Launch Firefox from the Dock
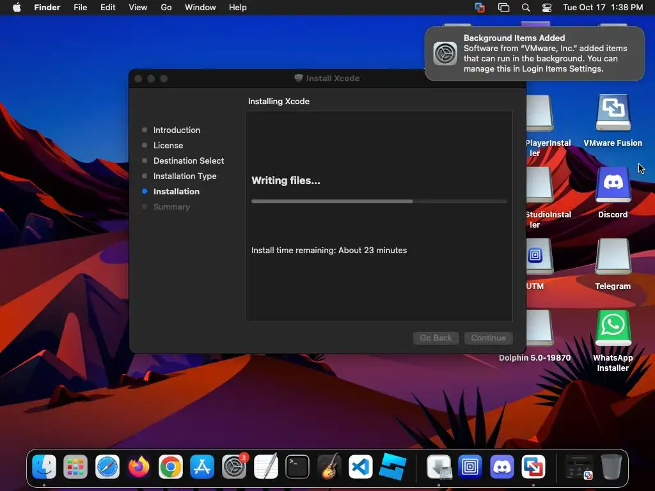 tap(139, 466)
